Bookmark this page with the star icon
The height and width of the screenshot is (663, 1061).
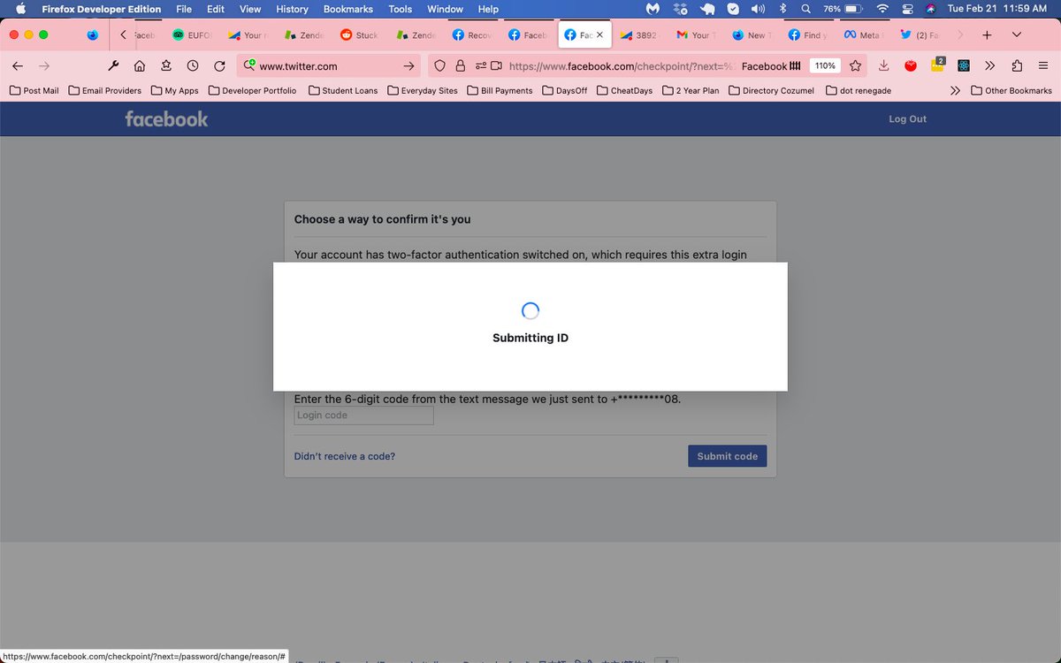pos(855,65)
